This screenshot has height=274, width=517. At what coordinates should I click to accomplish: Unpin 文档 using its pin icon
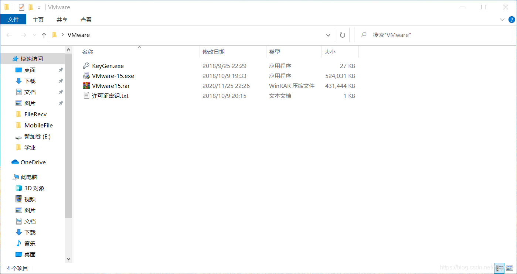pos(61,92)
